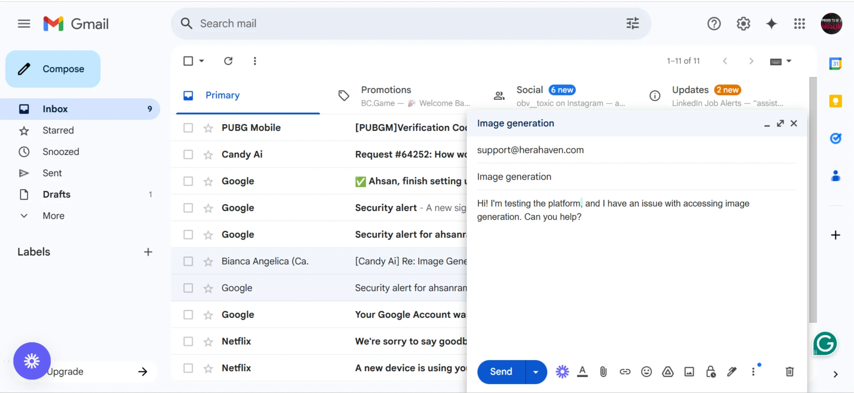Toggle confidential mode lock icon
854x393 pixels.
(x=711, y=372)
